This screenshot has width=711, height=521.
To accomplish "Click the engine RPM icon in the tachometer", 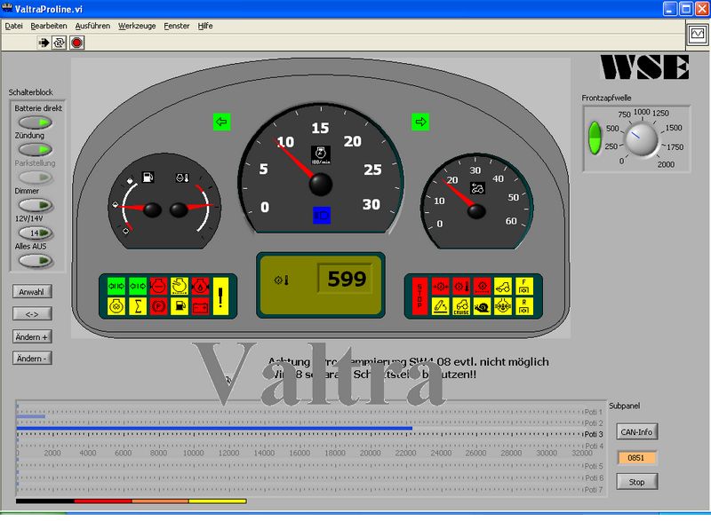I will point(321,154).
